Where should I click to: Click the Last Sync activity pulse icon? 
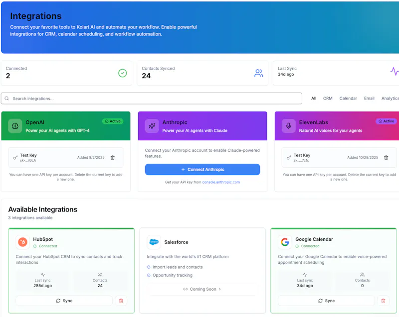(395, 71)
